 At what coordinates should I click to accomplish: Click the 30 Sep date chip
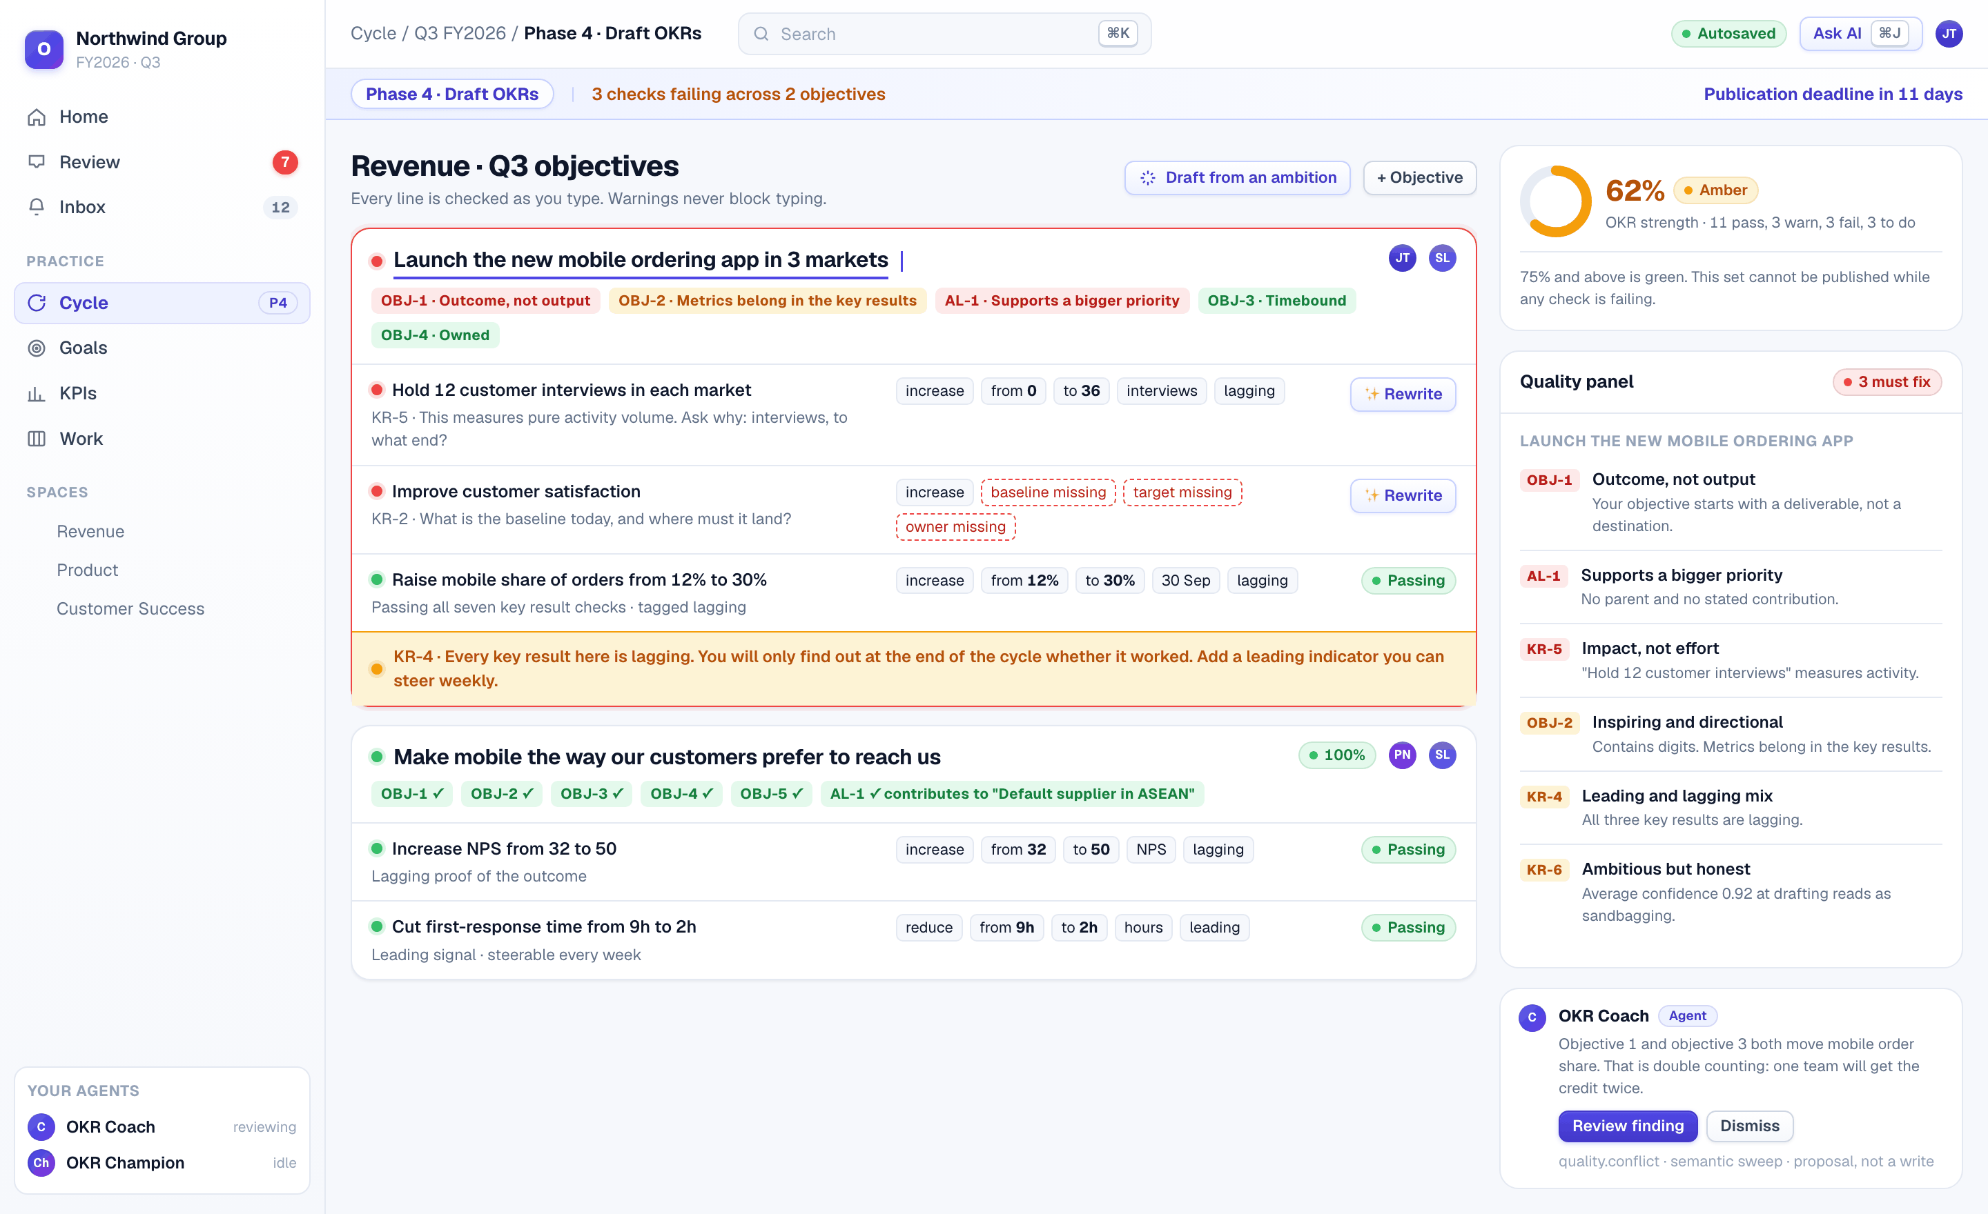click(x=1185, y=580)
